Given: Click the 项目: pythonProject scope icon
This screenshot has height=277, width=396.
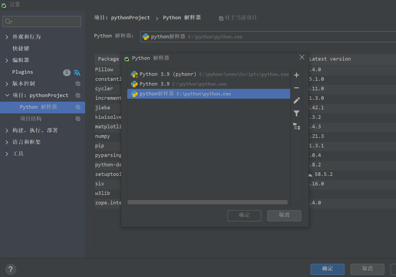Looking at the screenshot, I should [78, 95].
